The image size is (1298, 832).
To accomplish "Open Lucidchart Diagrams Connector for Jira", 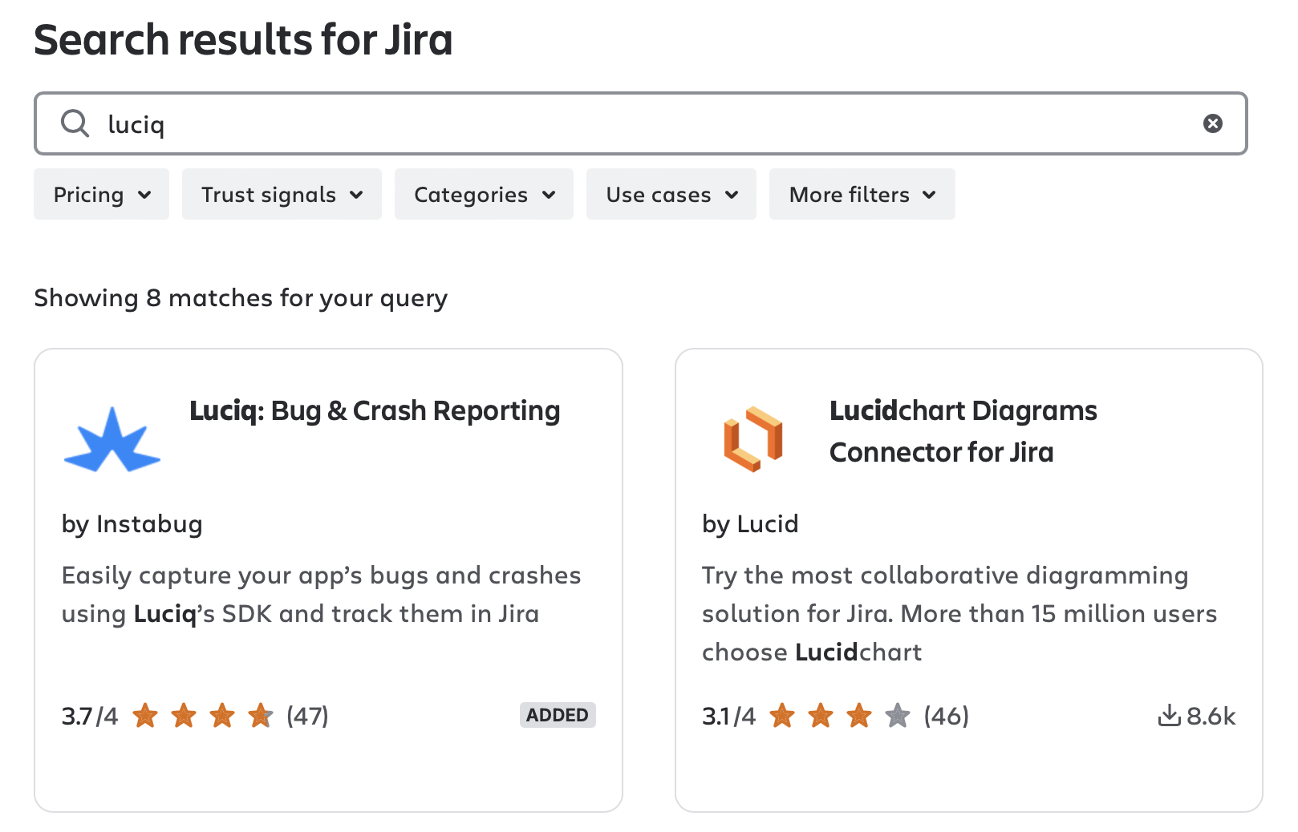I will pyautogui.click(x=963, y=431).
